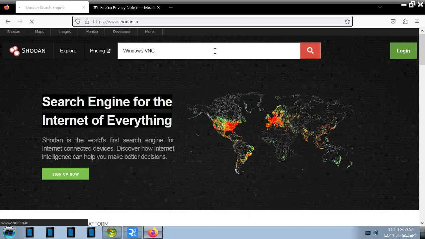Open Monitor in top navigation bar
The width and height of the screenshot is (425, 239).
pyautogui.click(x=92, y=32)
